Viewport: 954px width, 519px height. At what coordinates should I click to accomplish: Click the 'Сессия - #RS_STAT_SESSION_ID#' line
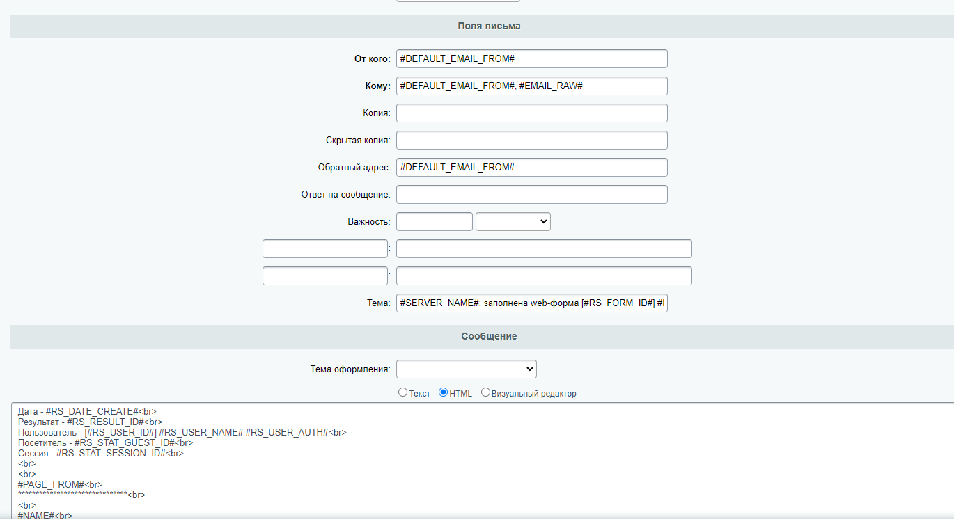coord(101,453)
